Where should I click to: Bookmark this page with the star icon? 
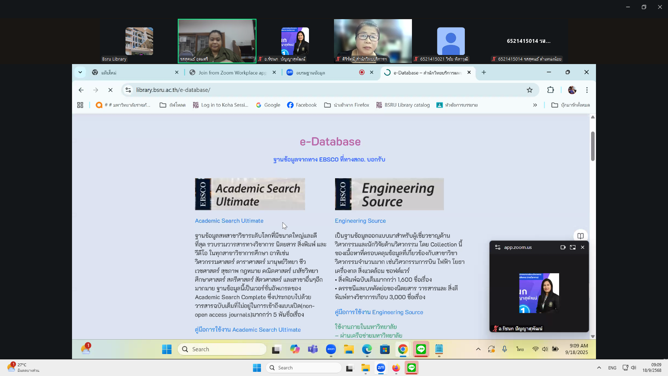point(530,90)
